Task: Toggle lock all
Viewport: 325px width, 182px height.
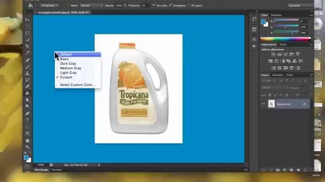Action: click(x=286, y=95)
